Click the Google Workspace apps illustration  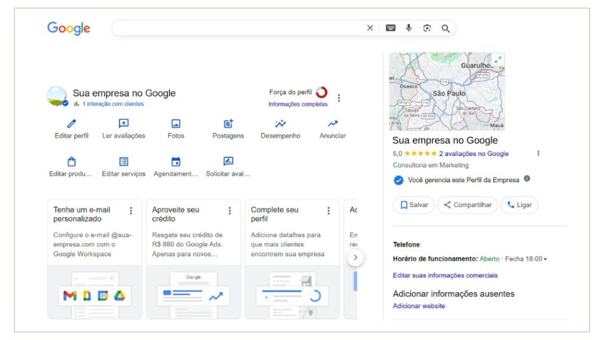(x=95, y=292)
